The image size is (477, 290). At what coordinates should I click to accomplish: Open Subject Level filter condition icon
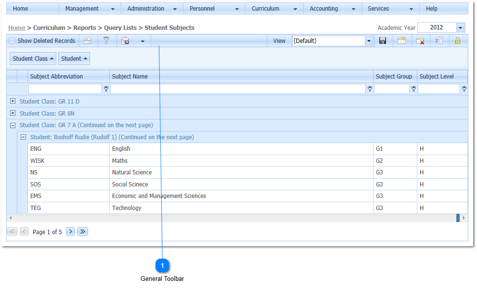pos(464,89)
